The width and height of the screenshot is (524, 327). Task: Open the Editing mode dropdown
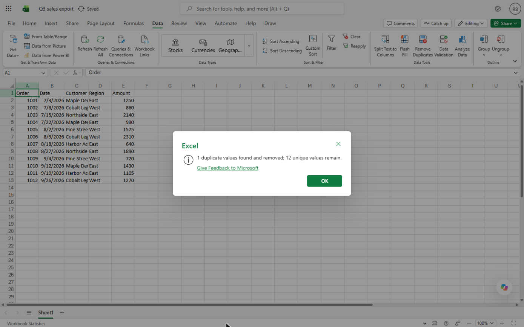pos(471,23)
